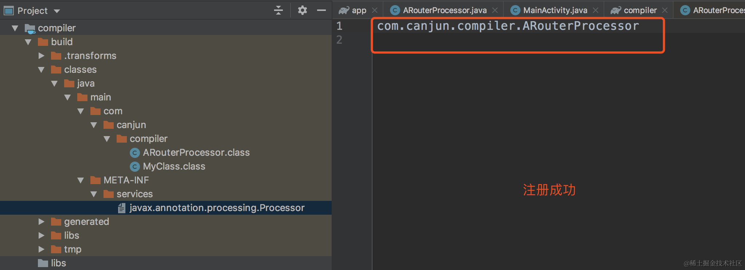
Task: Collapse the compiler module root node
Action: click(x=15, y=28)
